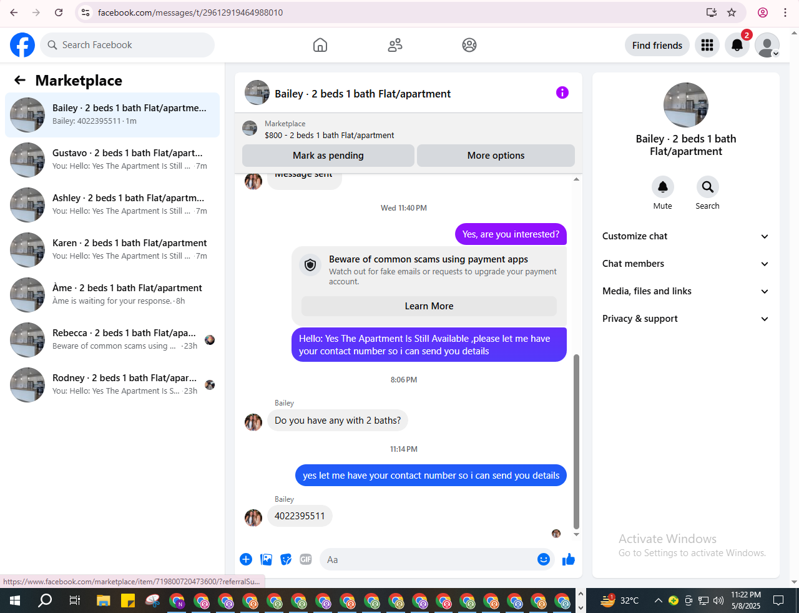Viewport: 799px width, 613px height.
Task: Open the Friends icon in top navigation
Action: coord(395,45)
